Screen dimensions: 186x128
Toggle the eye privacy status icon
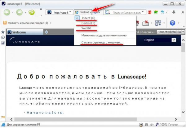[x=152, y=125]
